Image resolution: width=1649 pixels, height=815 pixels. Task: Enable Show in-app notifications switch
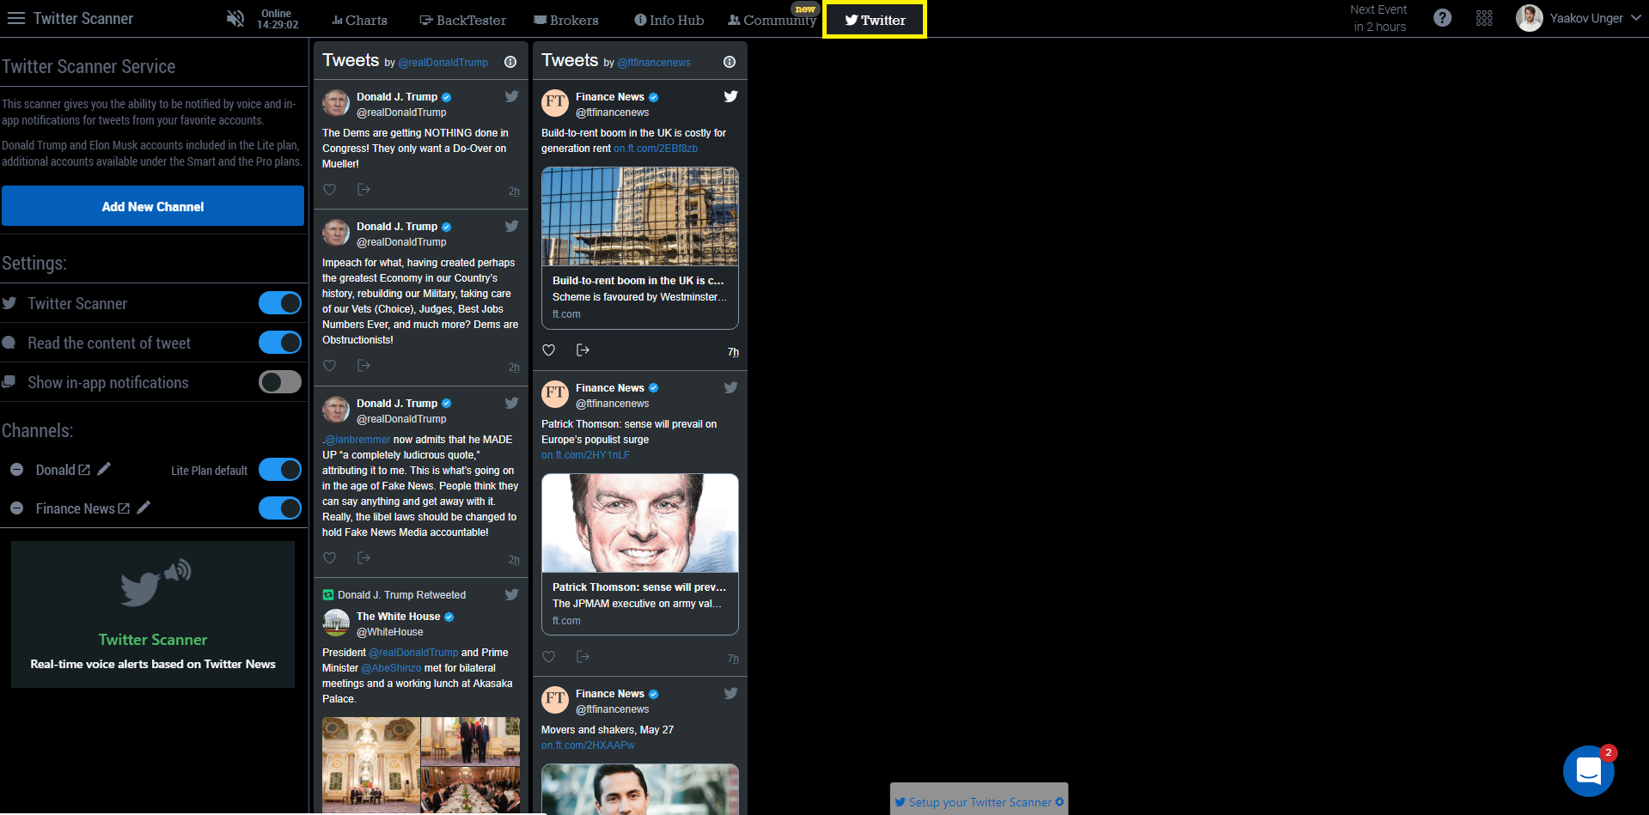(280, 382)
